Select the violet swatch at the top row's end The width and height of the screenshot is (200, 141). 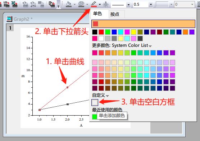point(192,32)
